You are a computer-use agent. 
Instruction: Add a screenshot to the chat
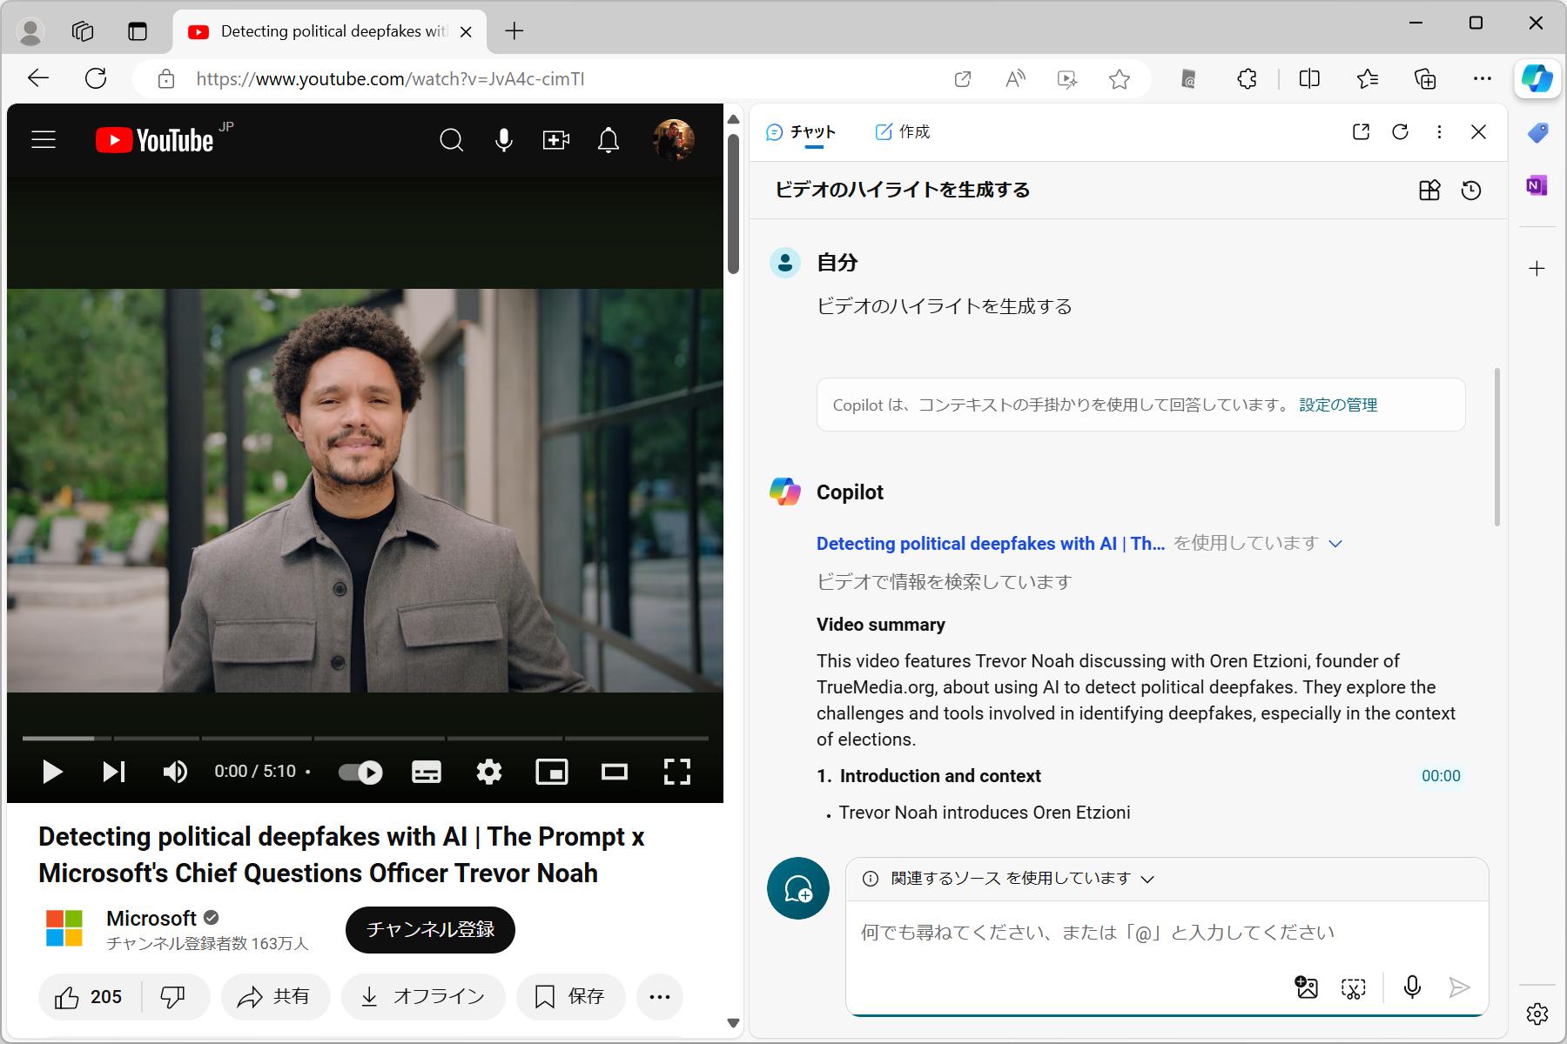tap(1354, 987)
